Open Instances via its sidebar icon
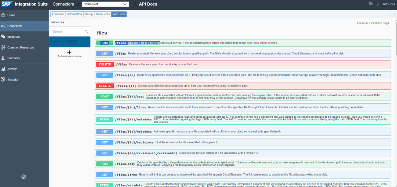This screenshot has height=187, width=397. pyautogui.click(x=3, y=37)
